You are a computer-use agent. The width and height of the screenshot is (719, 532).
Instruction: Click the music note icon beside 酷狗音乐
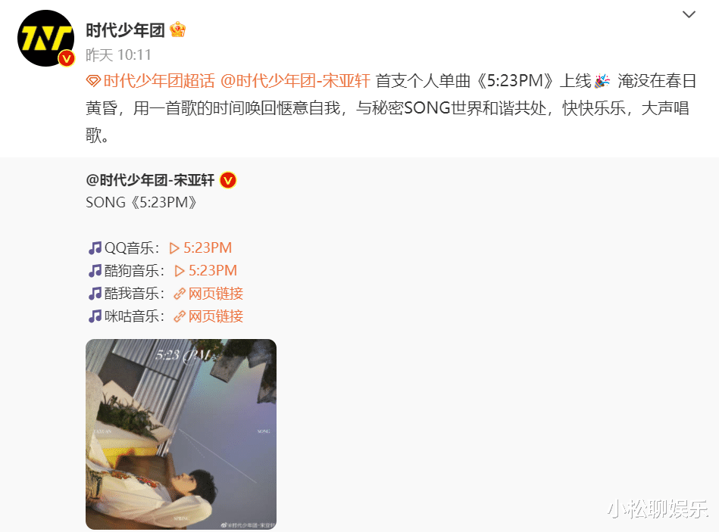point(95,271)
